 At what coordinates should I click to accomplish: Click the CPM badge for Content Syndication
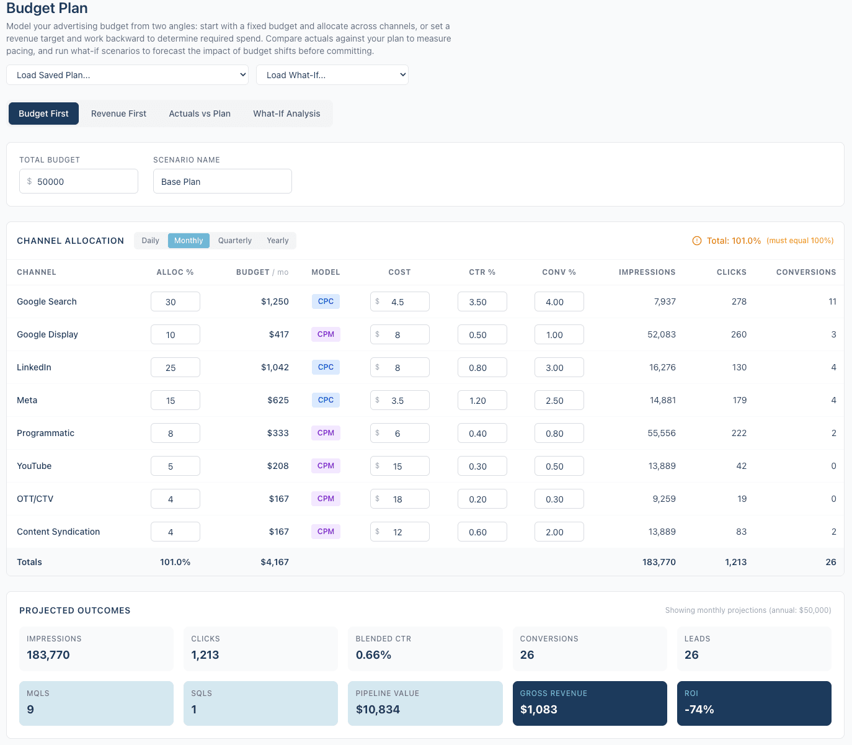(x=326, y=532)
